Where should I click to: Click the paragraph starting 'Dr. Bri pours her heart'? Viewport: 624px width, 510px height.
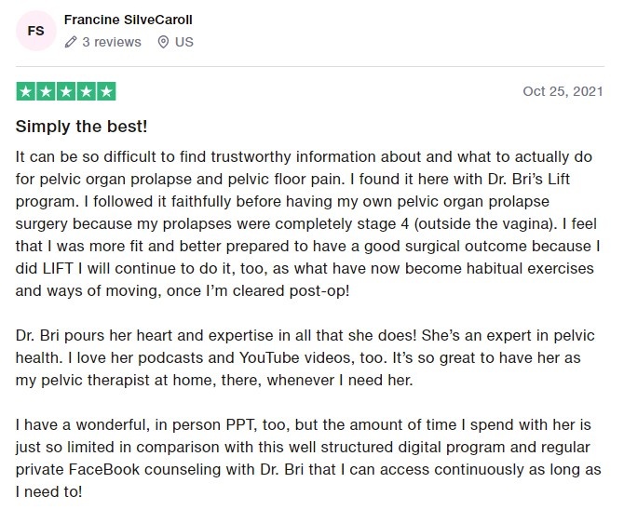point(305,357)
